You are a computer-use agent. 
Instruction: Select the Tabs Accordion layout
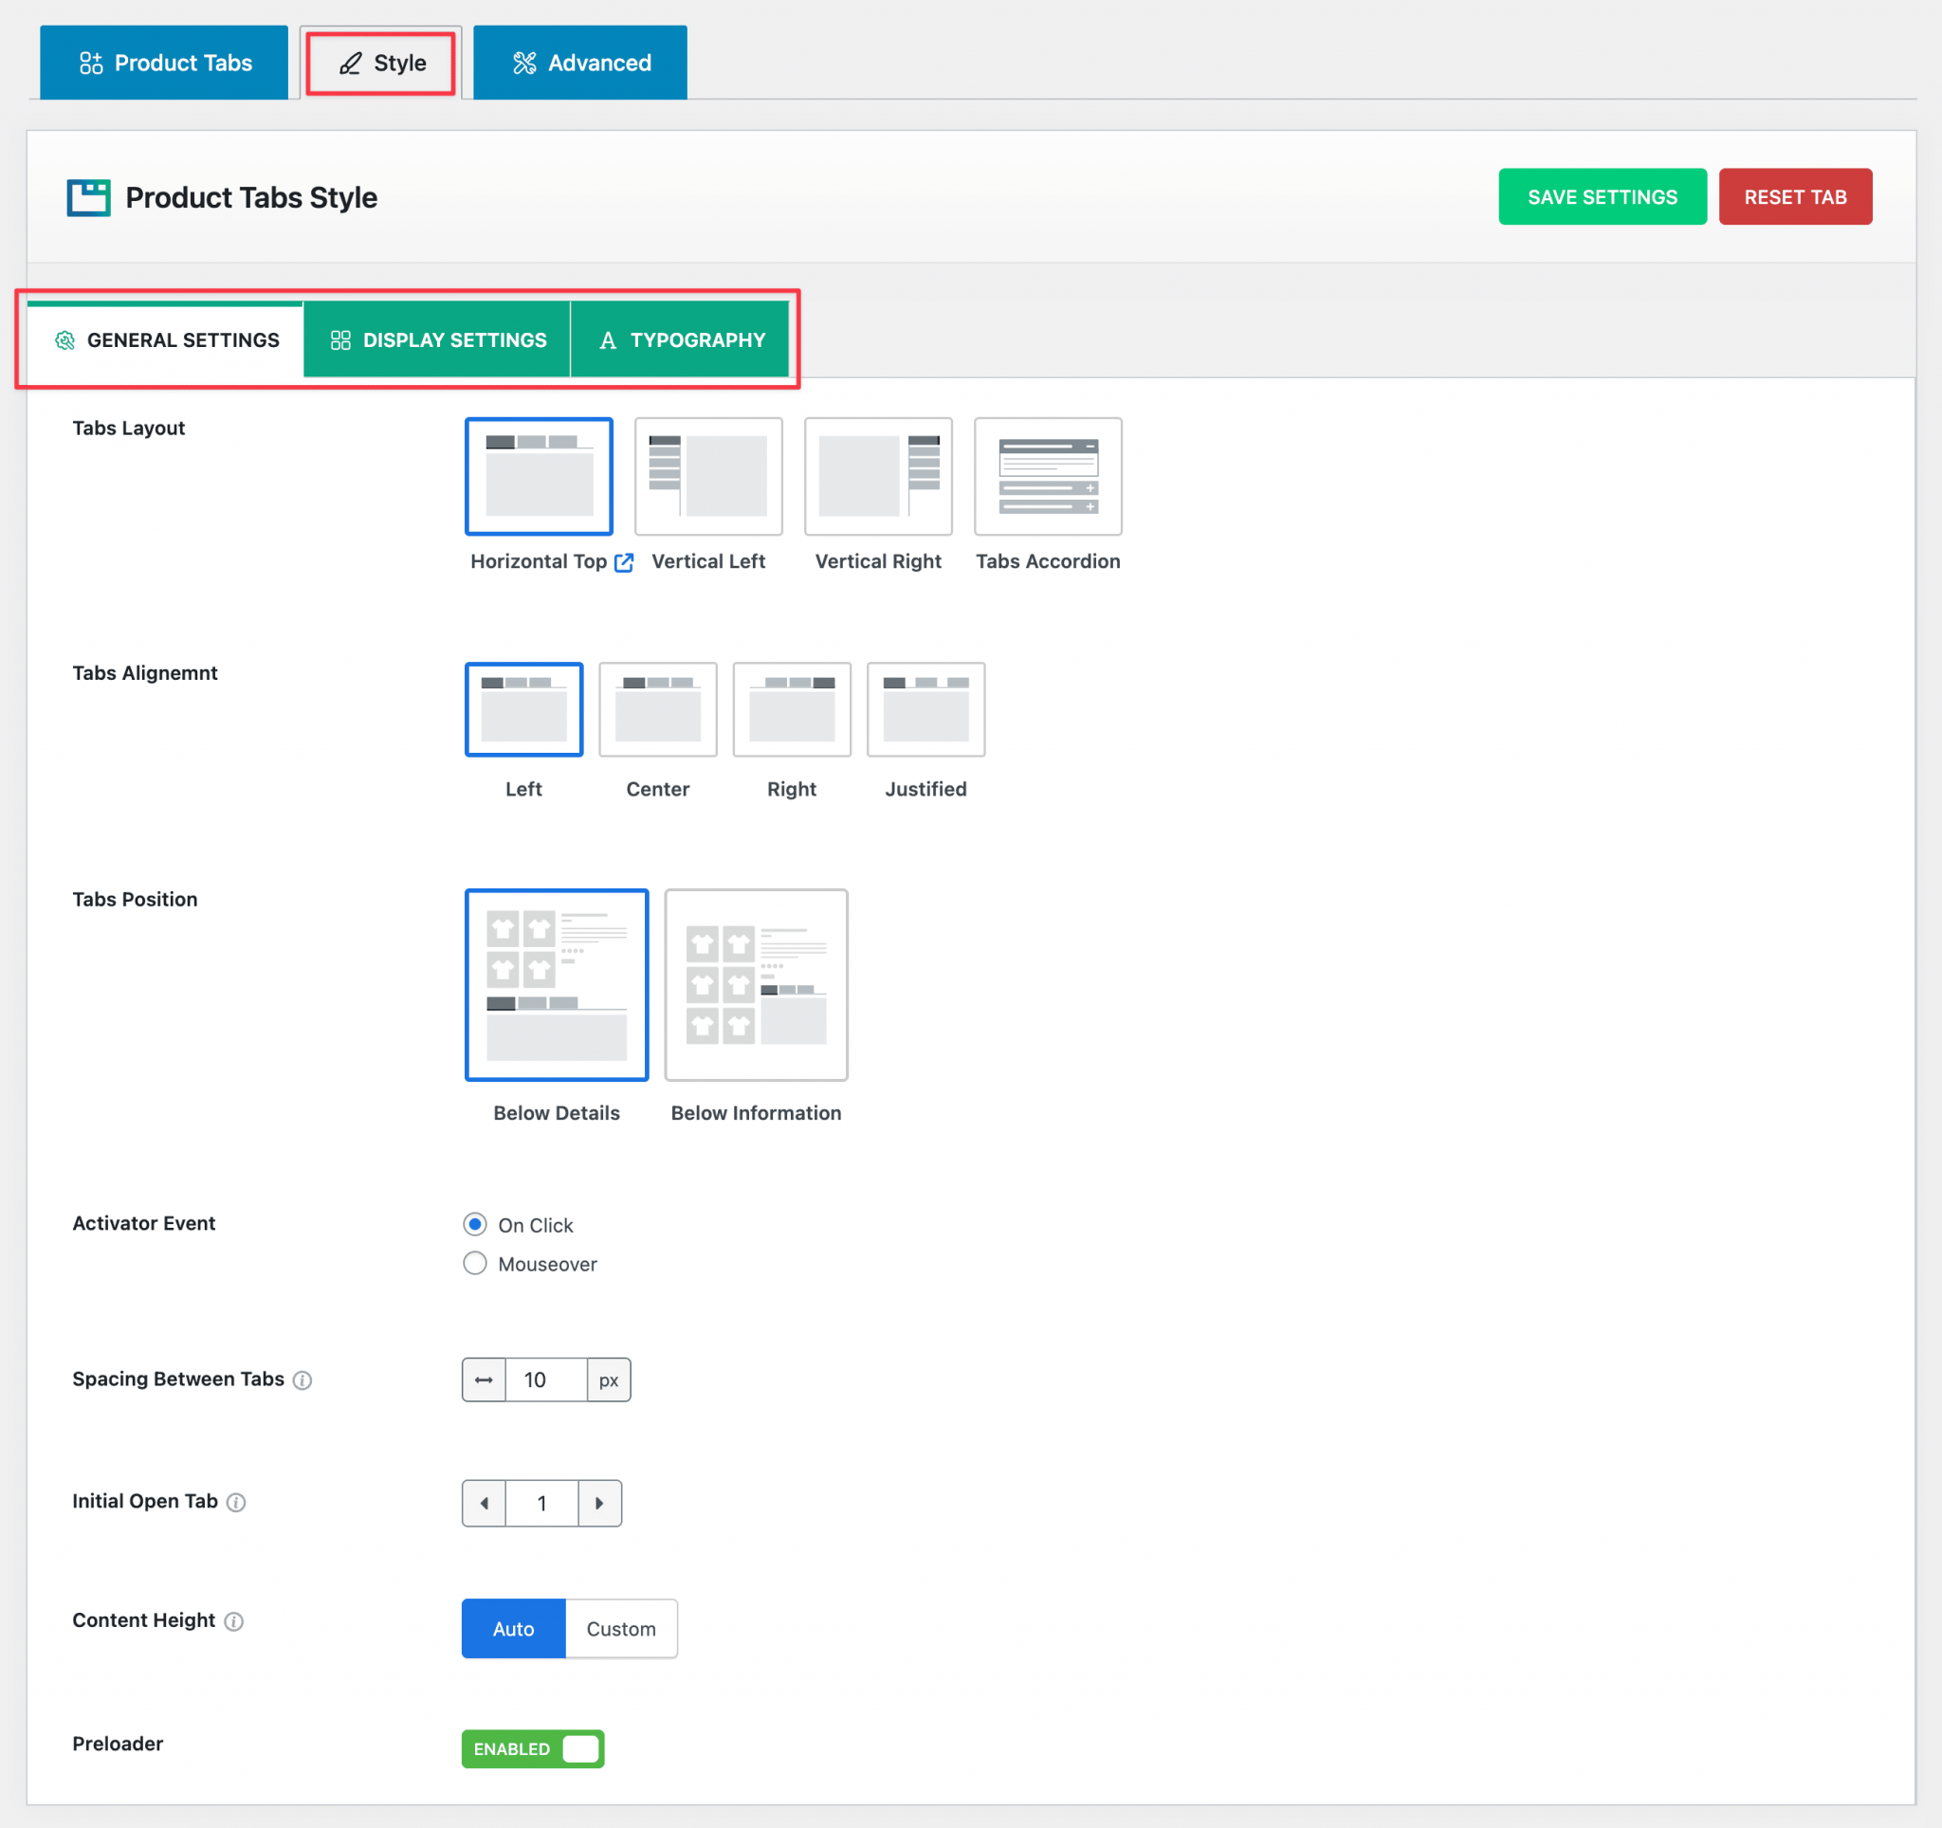coord(1047,477)
